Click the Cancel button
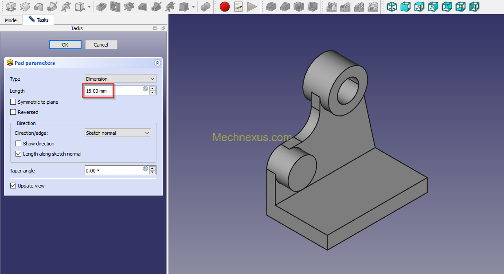 pyautogui.click(x=101, y=45)
